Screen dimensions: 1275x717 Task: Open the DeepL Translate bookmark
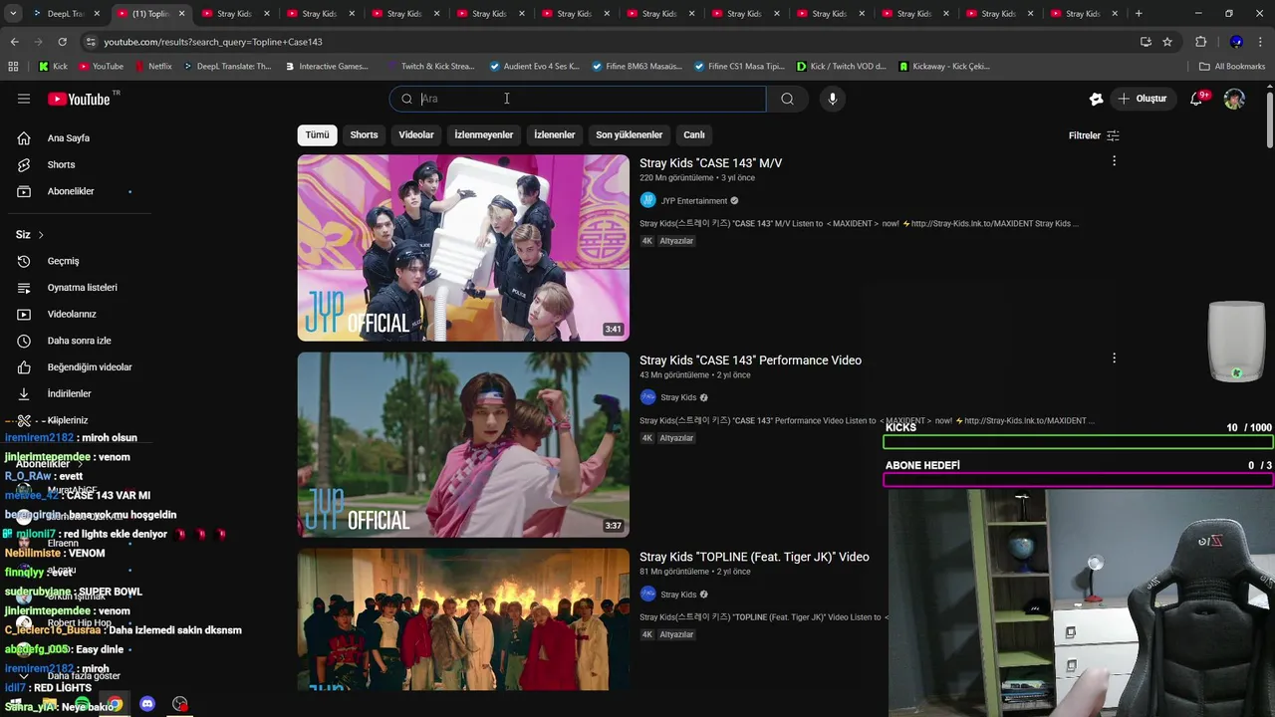pyautogui.click(x=225, y=67)
